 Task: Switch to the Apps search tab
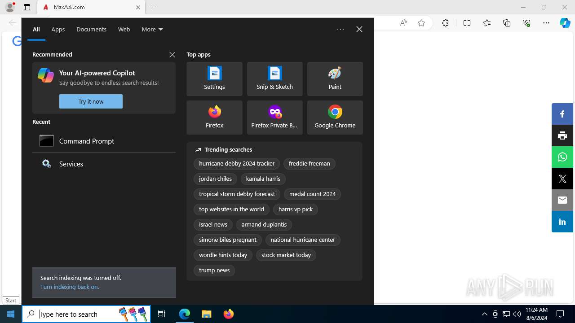(58, 29)
